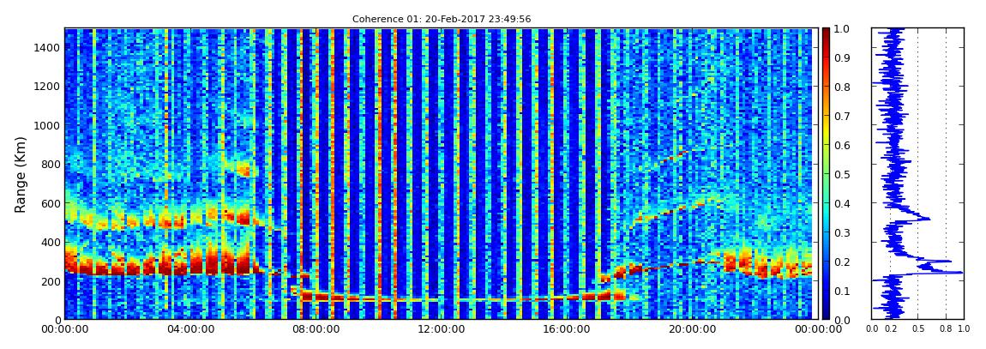Click the dark red top of the colorbar
Image resolution: width=986 pixels, height=349 pixels.
click(x=827, y=33)
